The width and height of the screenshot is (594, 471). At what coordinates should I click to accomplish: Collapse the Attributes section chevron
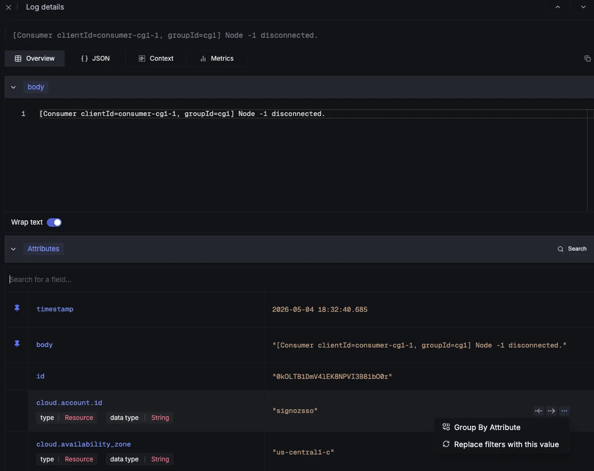click(x=13, y=249)
